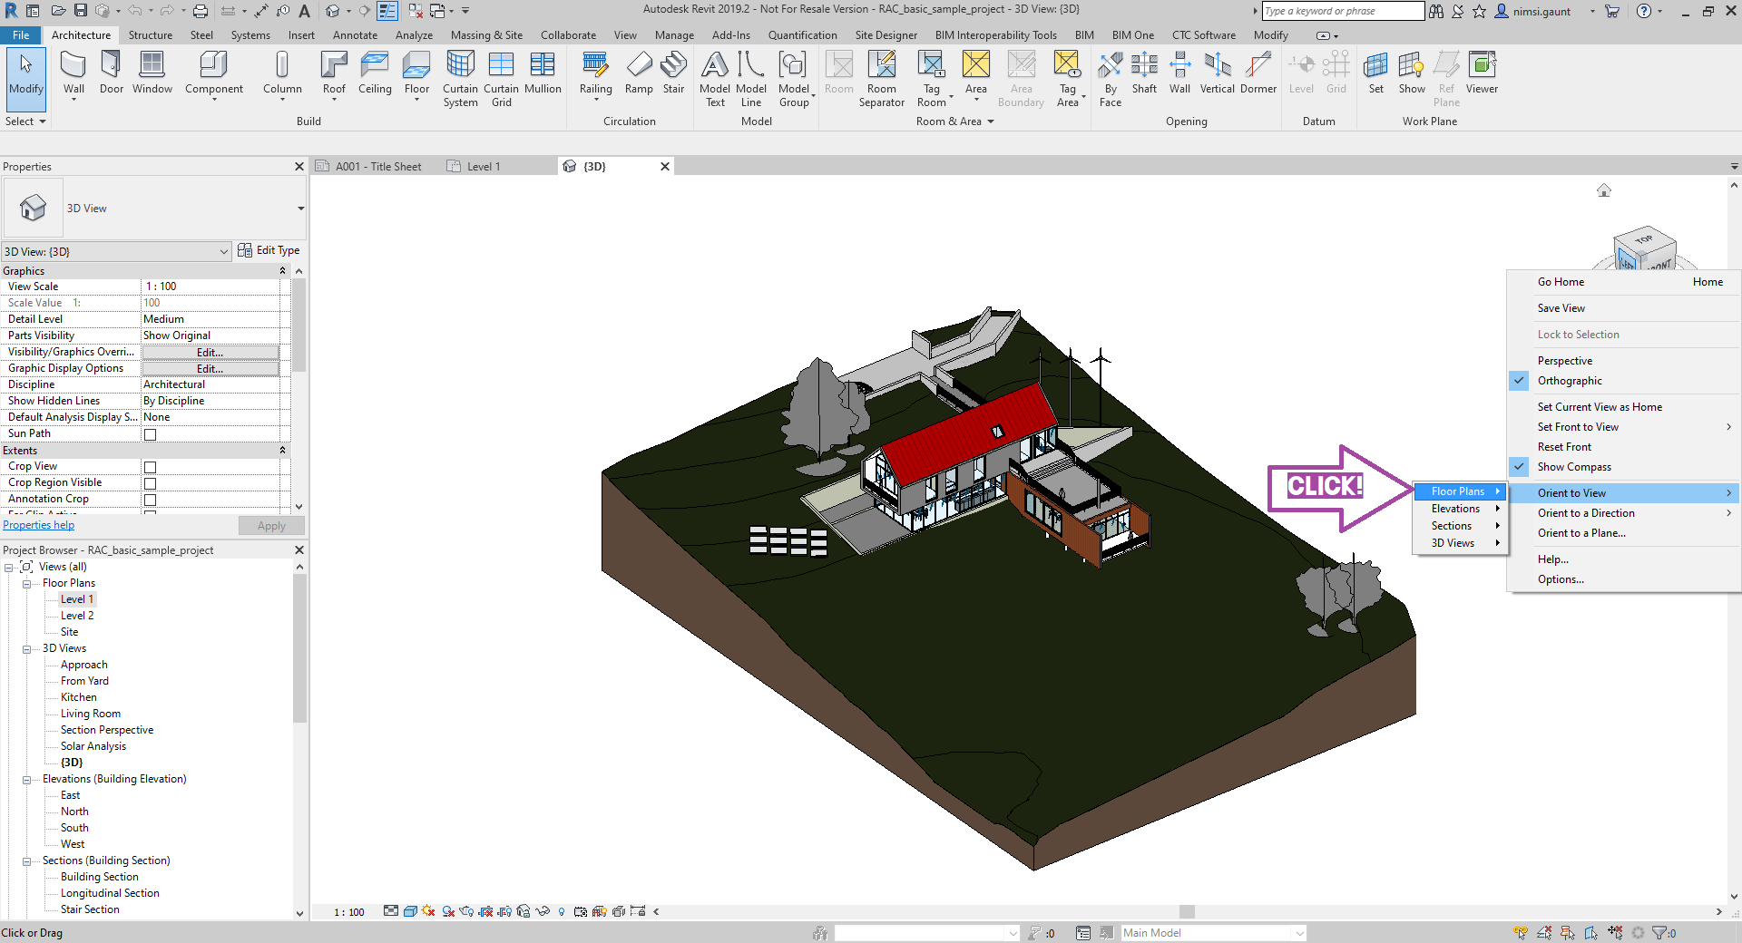Viewport: 1742px width, 943px height.
Task: Check the Crop Region Visible box
Action: pyautogui.click(x=151, y=483)
